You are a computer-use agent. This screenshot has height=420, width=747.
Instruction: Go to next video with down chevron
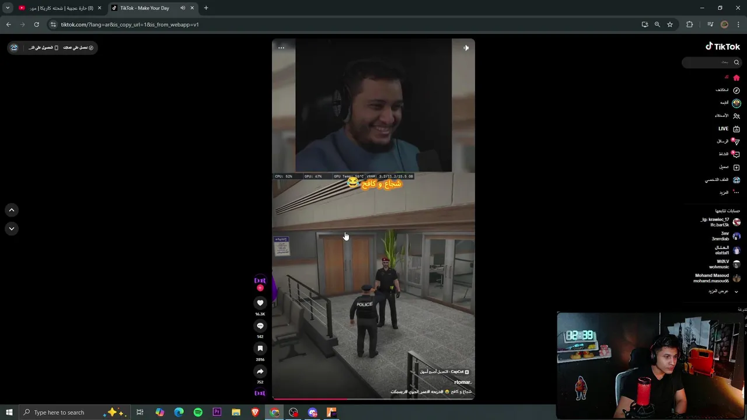click(x=11, y=229)
